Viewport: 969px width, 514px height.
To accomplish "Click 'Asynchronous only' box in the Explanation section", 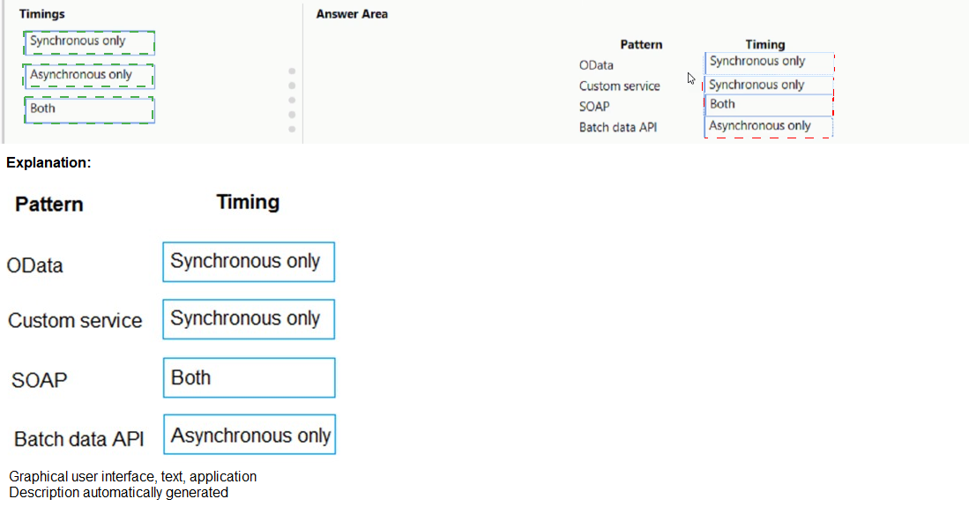I will pos(250,436).
